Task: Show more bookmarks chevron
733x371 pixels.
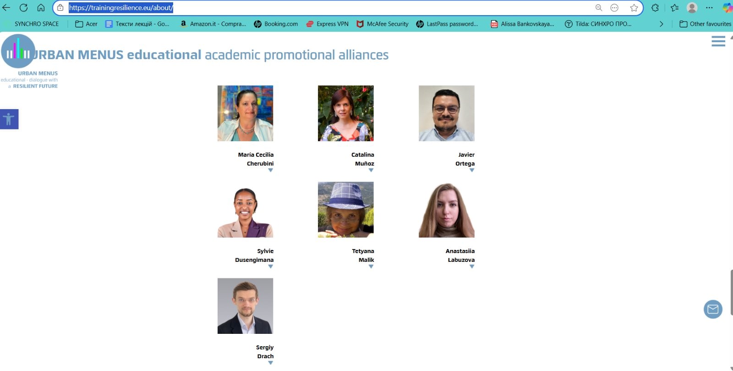Action: tap(661, 24)
